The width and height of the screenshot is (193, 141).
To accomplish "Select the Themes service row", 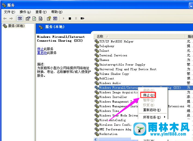I will 104,60.
